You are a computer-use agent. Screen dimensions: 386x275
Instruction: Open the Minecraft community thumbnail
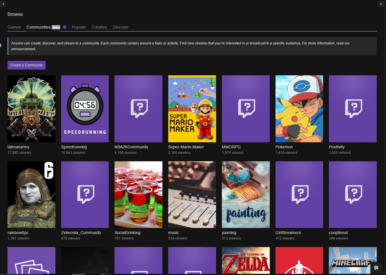click(x=353, y=260)
